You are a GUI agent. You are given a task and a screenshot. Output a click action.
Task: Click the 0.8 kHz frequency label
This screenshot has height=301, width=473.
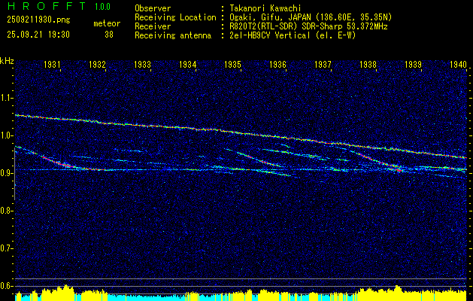pos(6,211)
